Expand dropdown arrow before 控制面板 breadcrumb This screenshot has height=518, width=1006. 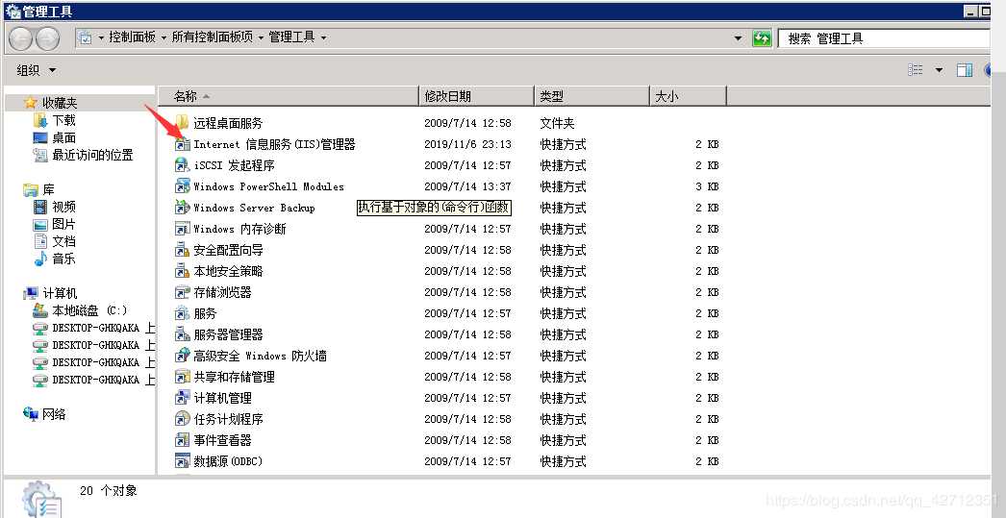coord(101,37)
